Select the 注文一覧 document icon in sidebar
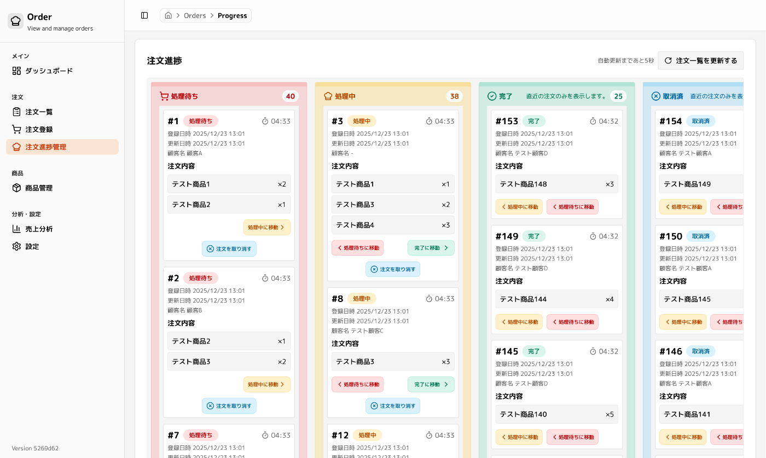Image resolution: width=766 pixels, height=458 pixels. [16, 112]
